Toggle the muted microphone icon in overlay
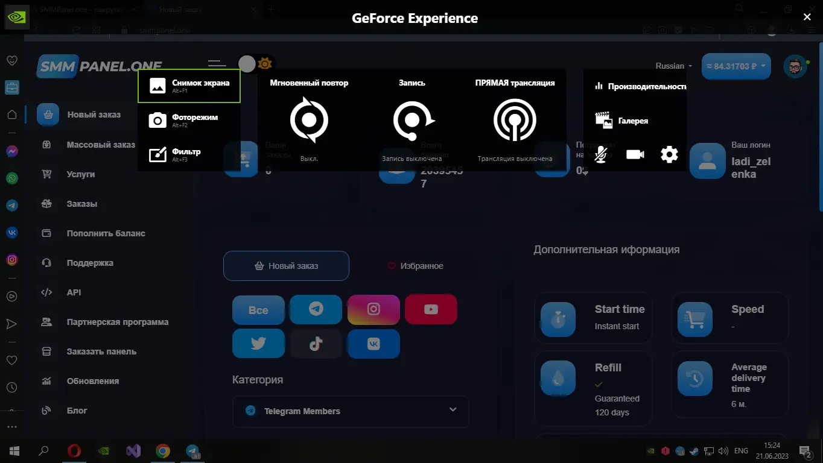 (x=600, y=154)
